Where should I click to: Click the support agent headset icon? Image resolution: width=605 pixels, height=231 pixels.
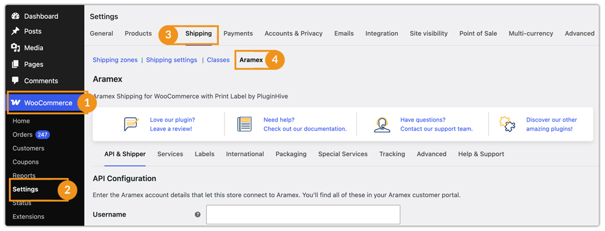point(382,124)
